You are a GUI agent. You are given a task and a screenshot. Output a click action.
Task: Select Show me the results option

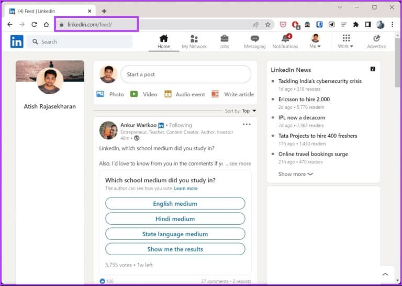pos(175,249)
